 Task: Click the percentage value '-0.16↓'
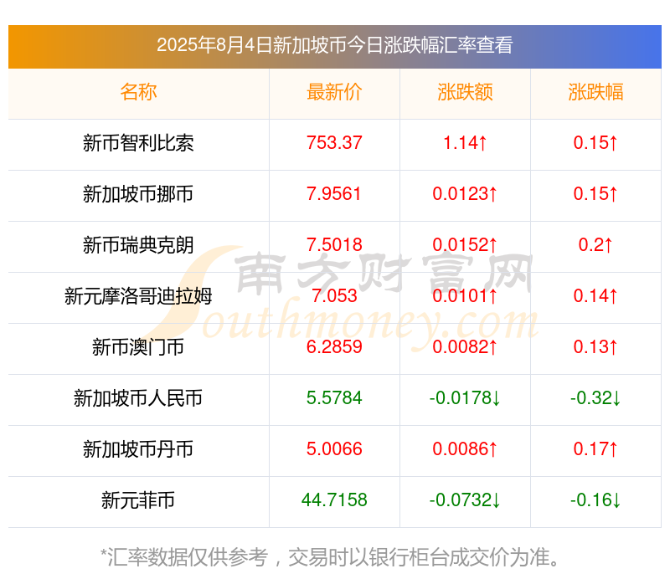pos(595,499)
